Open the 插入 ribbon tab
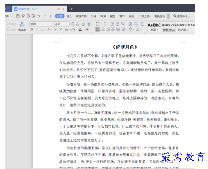Viewport: 208px width, 169px height. tap(69, 16)
